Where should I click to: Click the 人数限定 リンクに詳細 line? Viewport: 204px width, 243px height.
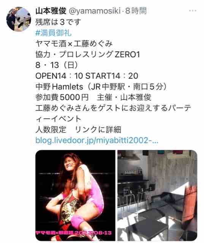[78, 129]
